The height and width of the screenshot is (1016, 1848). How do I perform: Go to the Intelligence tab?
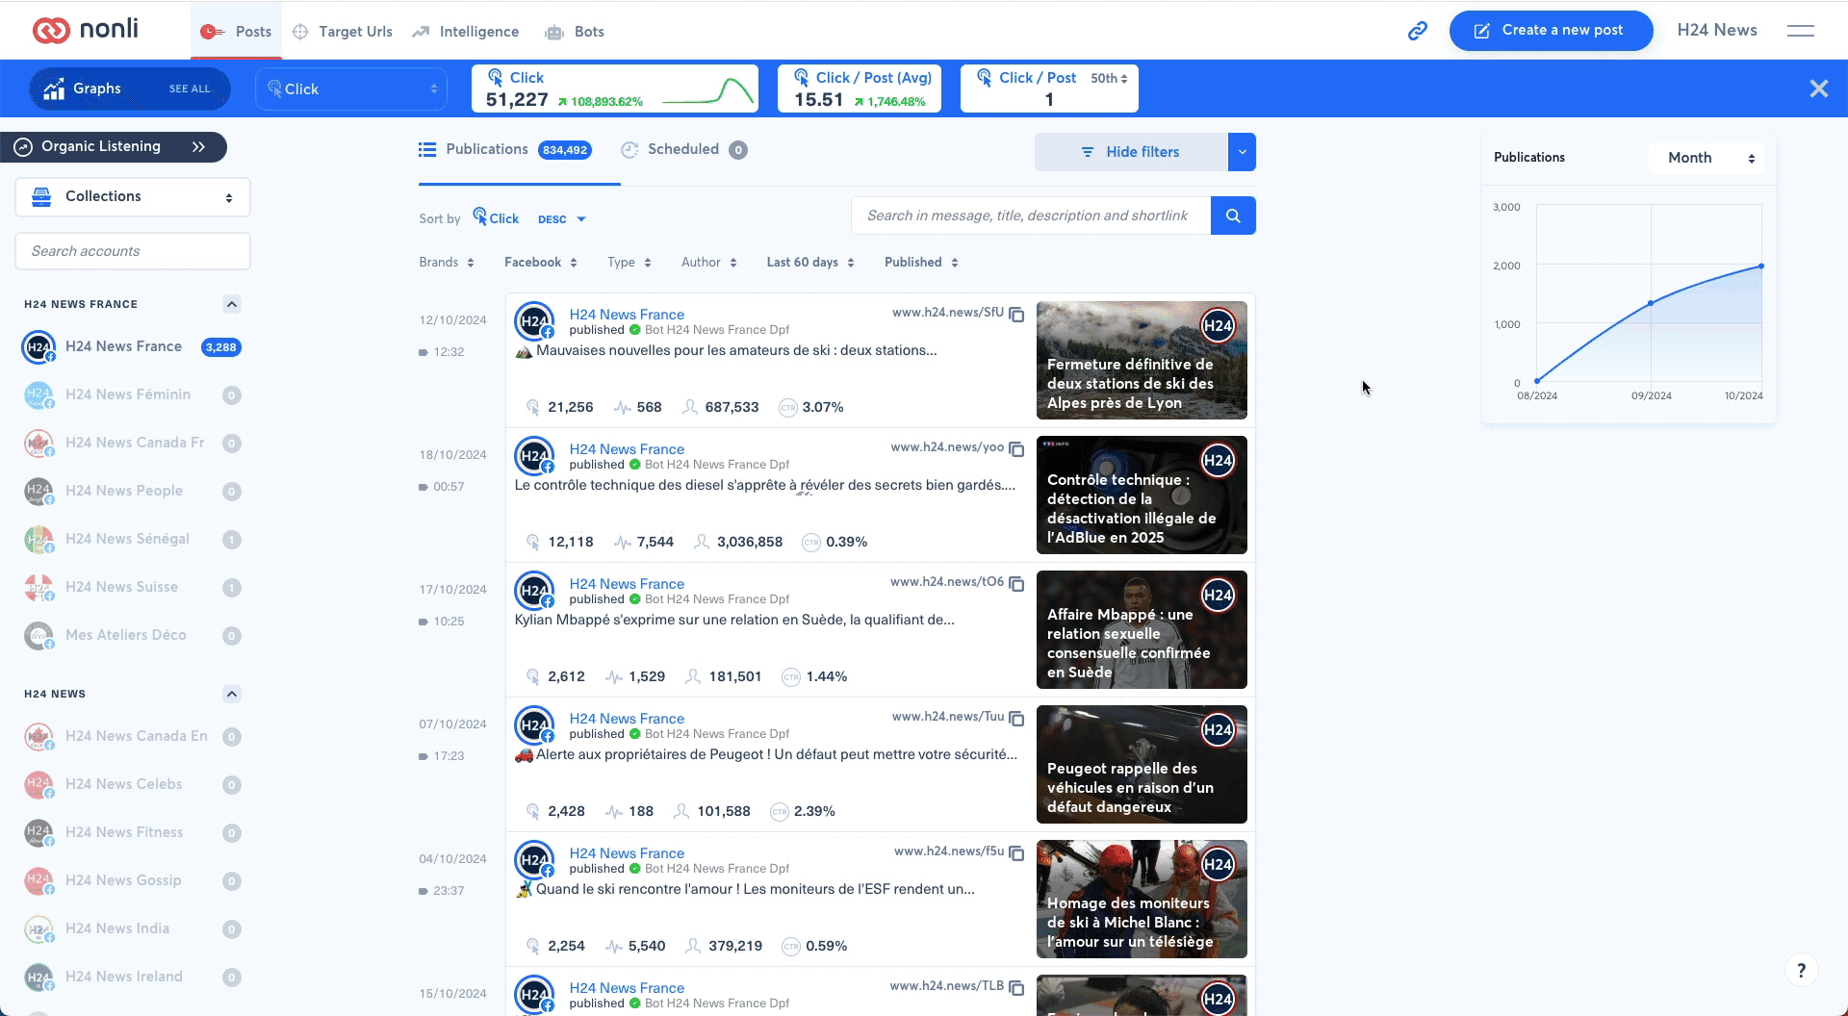[466, 31]
